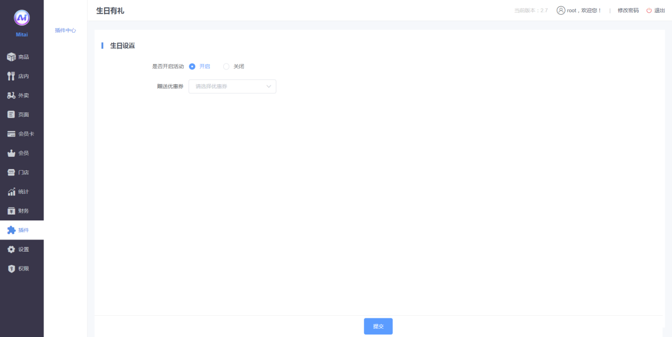Screen dimensions: 672x337
Task: Click the 会员卡 card icon
Action: click(11, 134)
